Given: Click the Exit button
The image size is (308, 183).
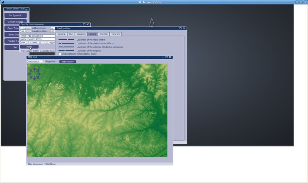Looking at the screenshot, I should click(15, 47).
